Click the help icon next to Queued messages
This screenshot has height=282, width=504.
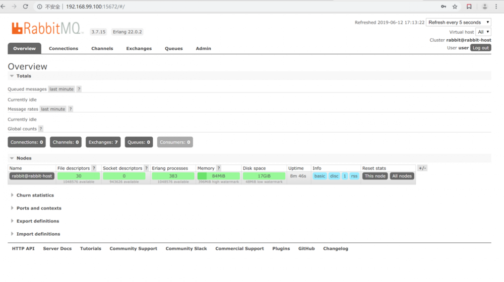coord(79,89)
